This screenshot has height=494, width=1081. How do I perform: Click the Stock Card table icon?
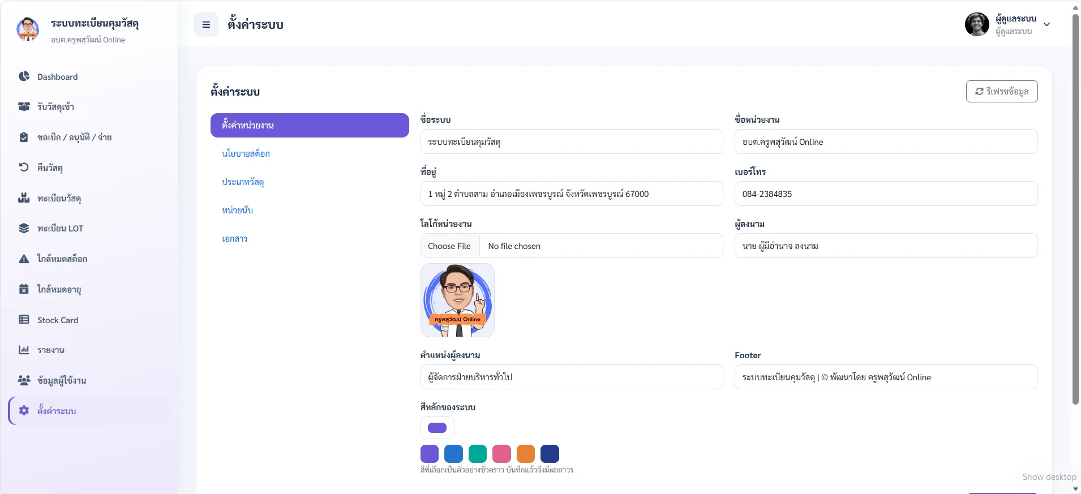[24, 320]
